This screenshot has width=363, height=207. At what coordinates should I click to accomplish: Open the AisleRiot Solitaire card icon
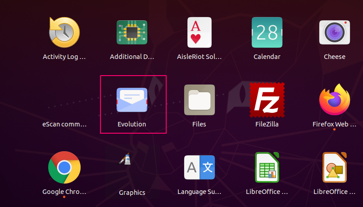pos(200,32)
